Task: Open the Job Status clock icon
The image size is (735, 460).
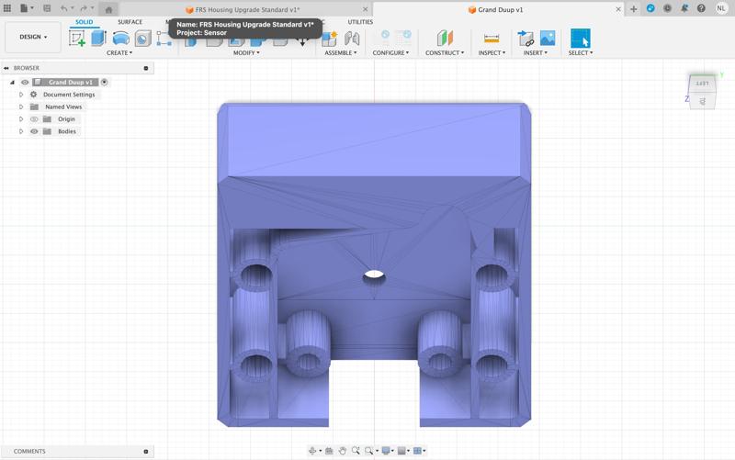Action: pyautogui.click(x=668, y=8)
